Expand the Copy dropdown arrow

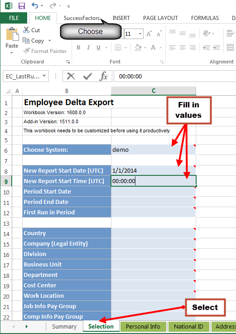[x=50, y=40]
